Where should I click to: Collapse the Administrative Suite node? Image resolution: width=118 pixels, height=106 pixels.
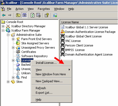(x=8, y=35)
